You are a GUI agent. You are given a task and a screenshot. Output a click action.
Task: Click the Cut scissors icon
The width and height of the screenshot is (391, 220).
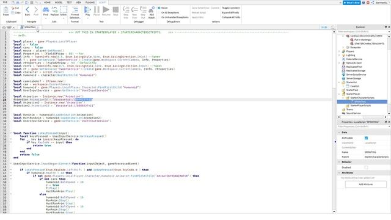13,8
